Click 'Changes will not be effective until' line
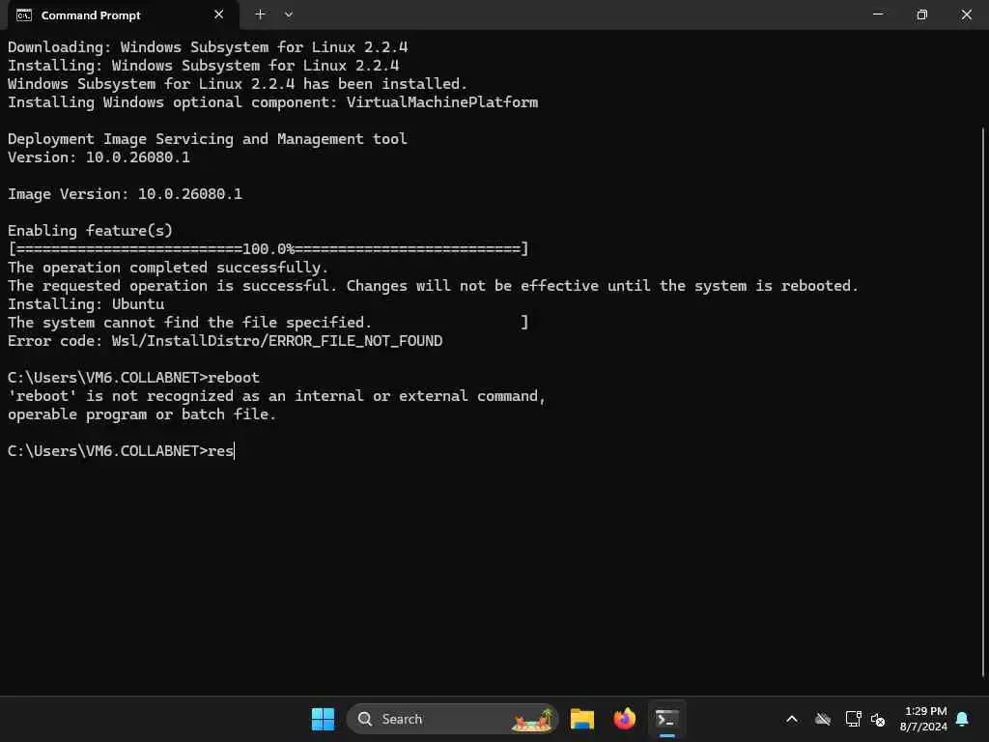The height and width of the screenshot is (742, 989). (433, 286)
